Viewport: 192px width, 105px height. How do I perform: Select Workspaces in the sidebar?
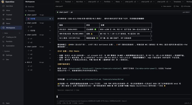click(11, 28)
